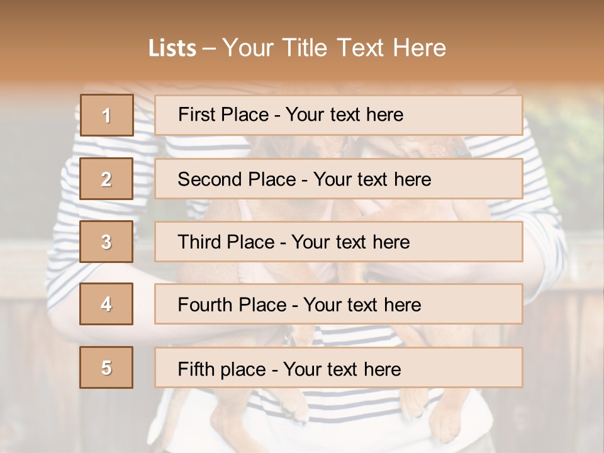Click "Your text here" in First Place row
The width and height of the screenshot is (604, 453).
[344, 115]
